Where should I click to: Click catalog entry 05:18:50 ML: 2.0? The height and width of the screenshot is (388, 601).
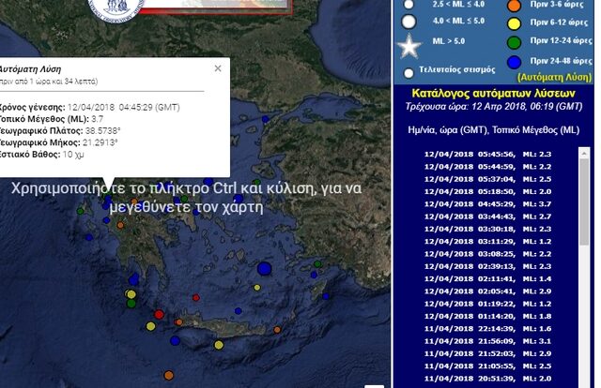click(x=487, y=192)
